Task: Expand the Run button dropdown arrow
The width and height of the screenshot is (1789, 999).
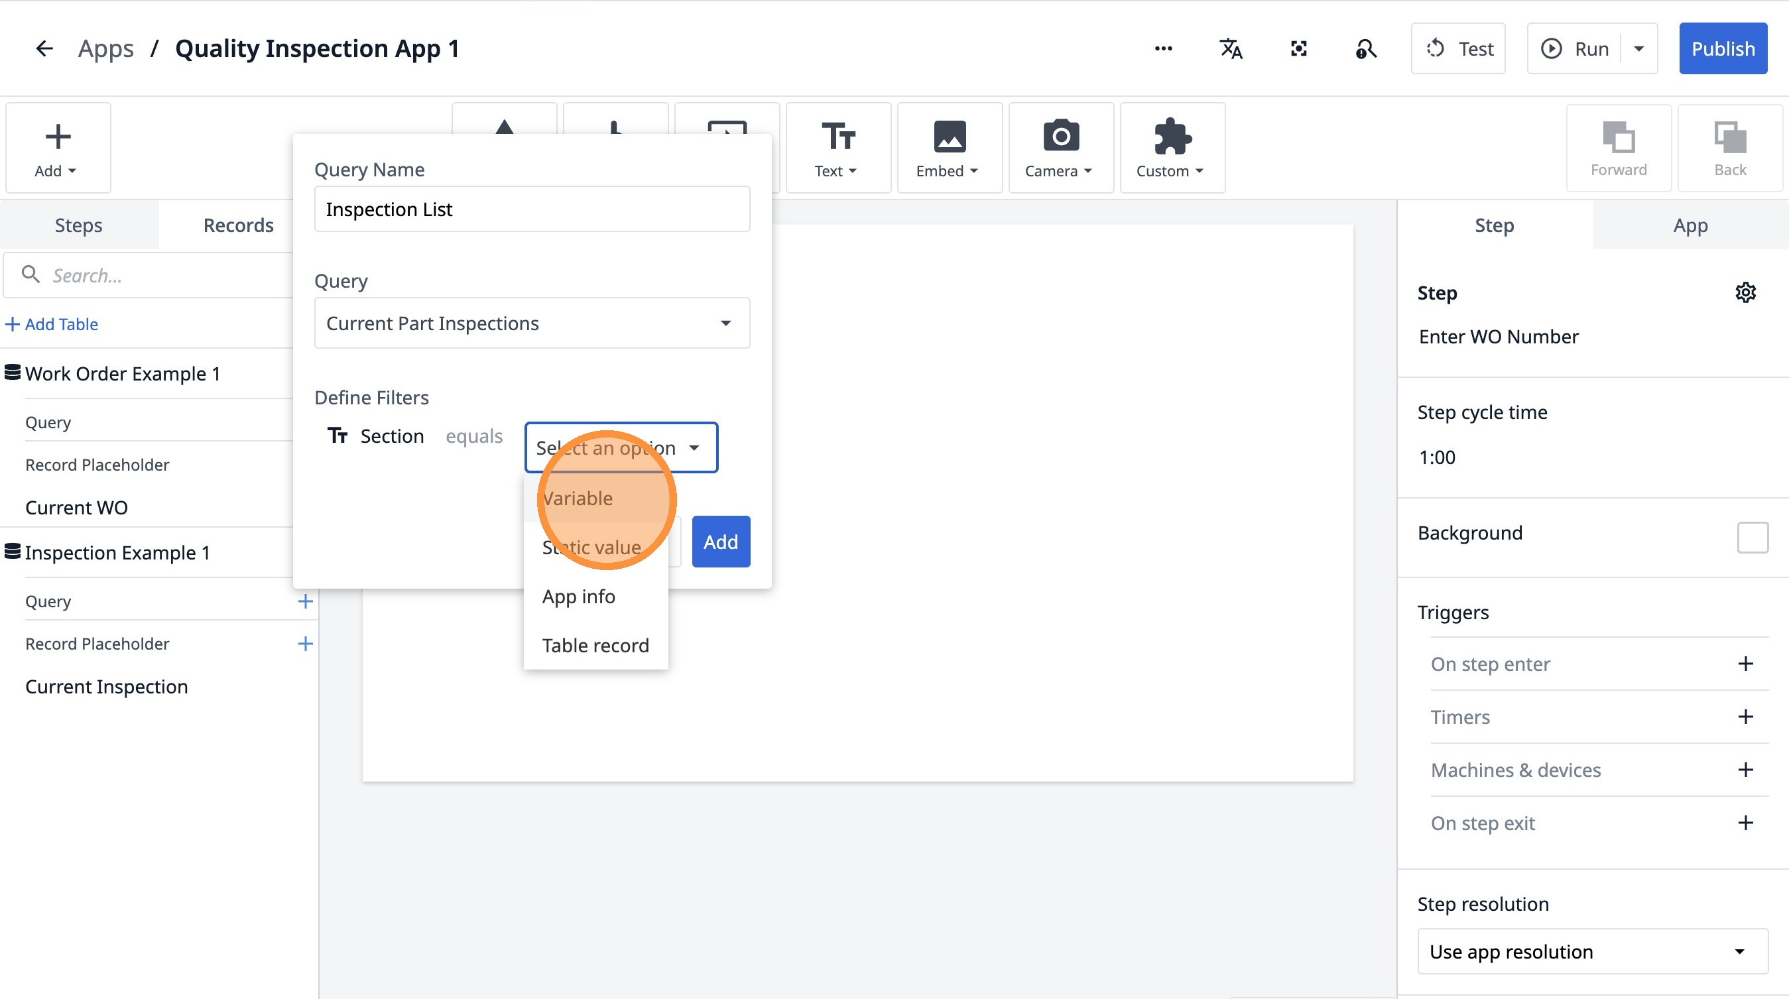Action: (x=1639, y=48)
